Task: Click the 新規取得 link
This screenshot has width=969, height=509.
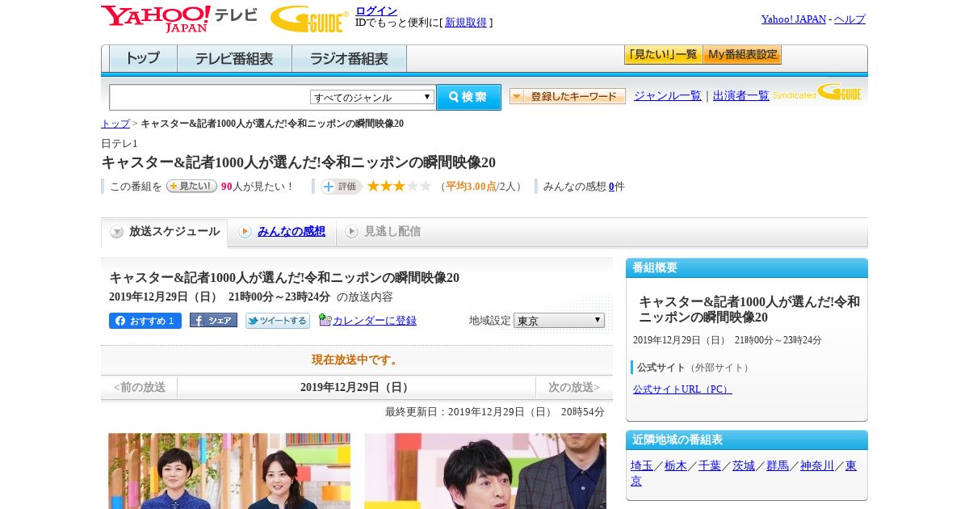Action: (x=466, y=23)
